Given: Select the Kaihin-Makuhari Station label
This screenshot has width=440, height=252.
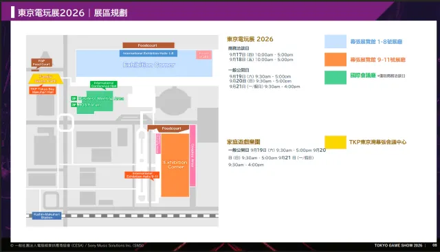Looking at the screenshot, I should [47, 216].
